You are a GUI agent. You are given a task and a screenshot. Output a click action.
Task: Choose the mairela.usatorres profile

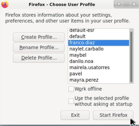(99, 67)
